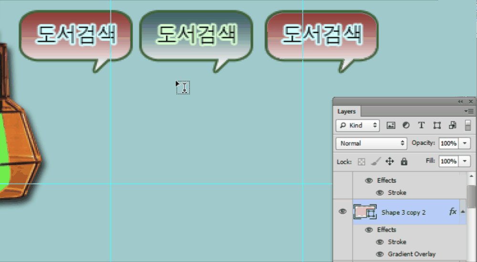477x262 pixels.
Task: Click the Opacity label
Action: pyautogui.click(x=423, y=143)
